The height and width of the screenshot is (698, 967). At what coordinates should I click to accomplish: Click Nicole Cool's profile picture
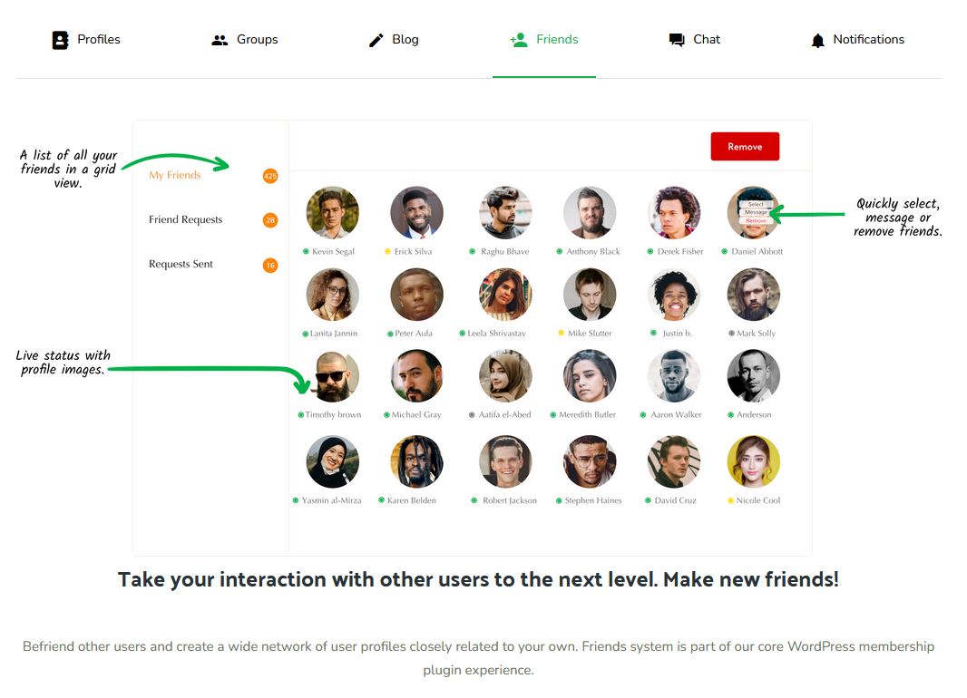click(754, 461)
